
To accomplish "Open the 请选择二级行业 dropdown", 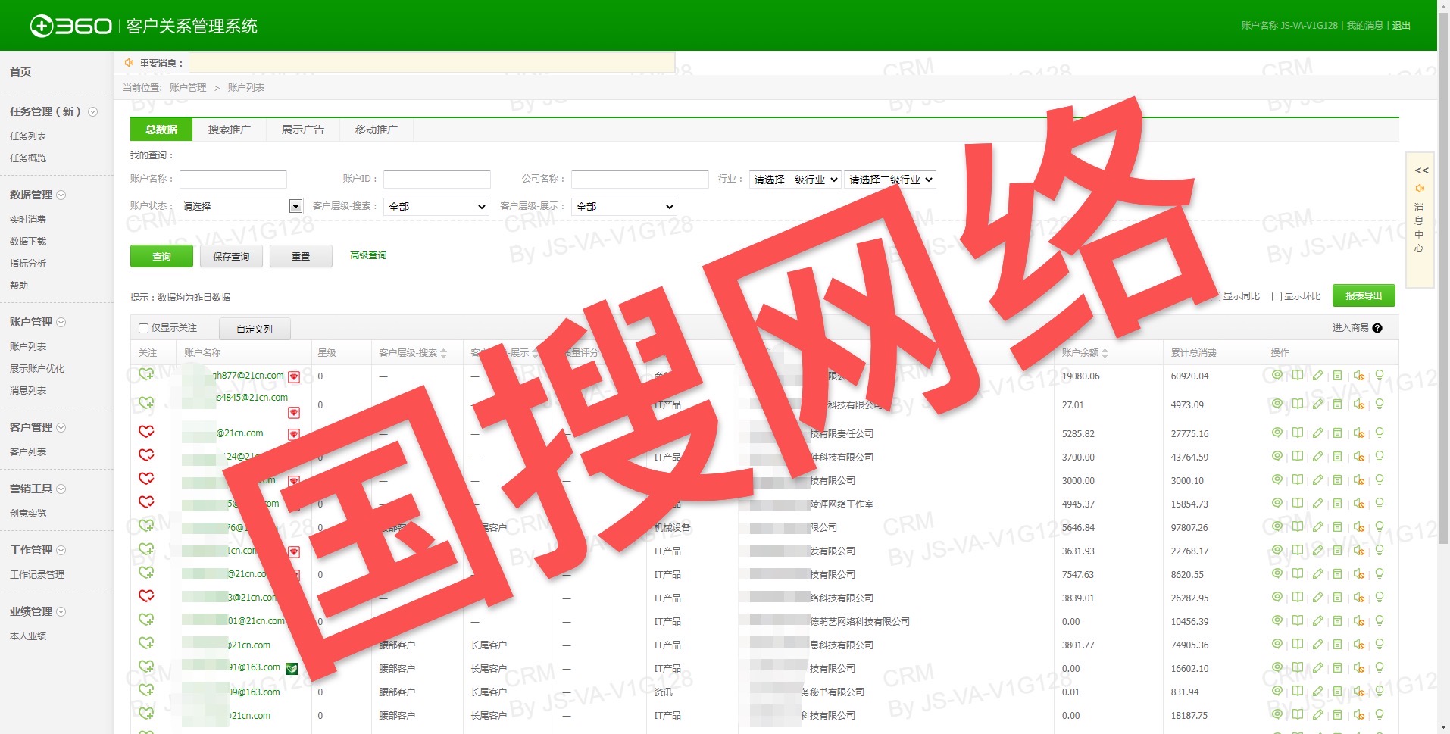I will [890, 180].
